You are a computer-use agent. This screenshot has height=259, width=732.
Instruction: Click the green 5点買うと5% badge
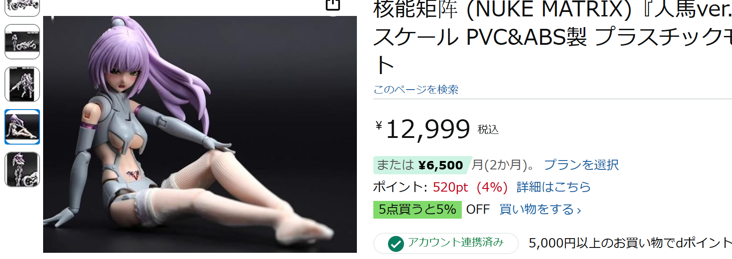click(417, 209)
